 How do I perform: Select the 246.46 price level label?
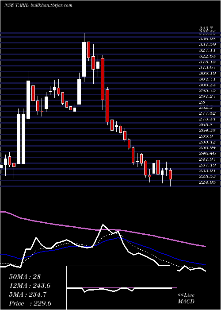pyautogui.click(x=207, y=153)
